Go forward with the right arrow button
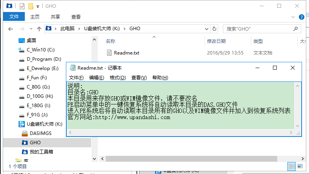 [x=22, y=29]
